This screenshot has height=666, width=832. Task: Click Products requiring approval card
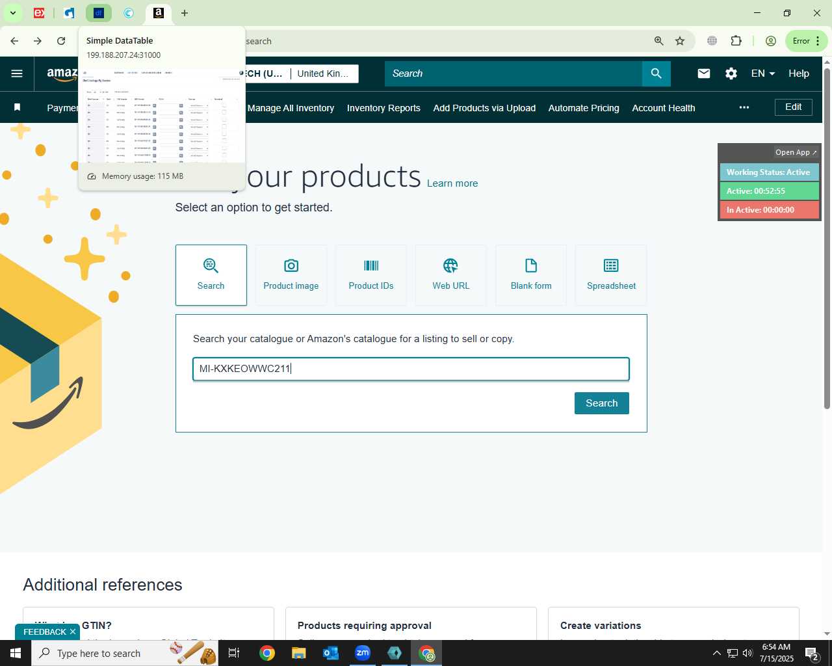pyautogui.click(x=411, y=624)
